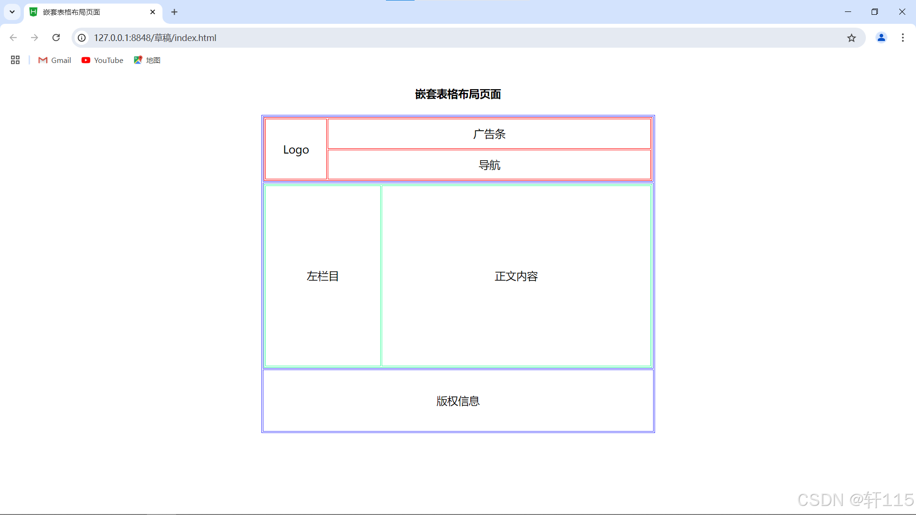Open a new tab
The width and height of the screenshot is (916, 515).
pos(175,12)
